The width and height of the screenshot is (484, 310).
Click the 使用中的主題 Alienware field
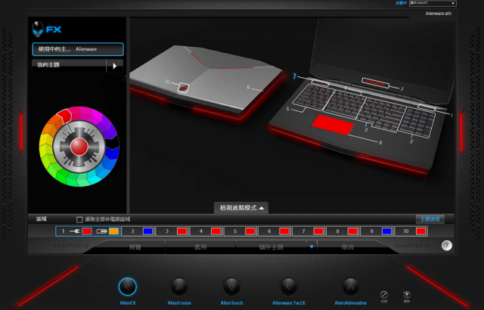click(78, 49)
